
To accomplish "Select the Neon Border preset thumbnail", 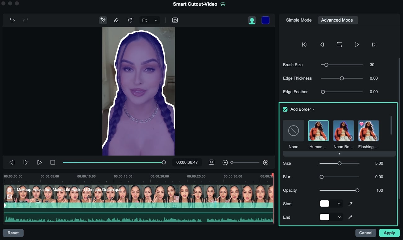I will click(x=343, y=131).
